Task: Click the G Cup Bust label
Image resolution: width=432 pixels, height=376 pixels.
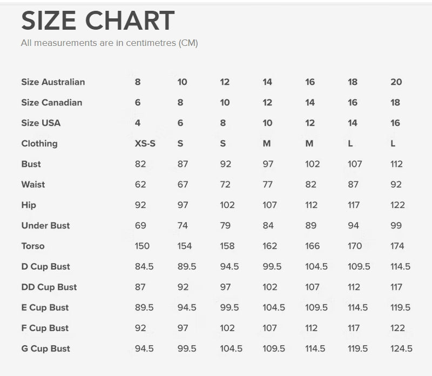Action: pos(45,349)
